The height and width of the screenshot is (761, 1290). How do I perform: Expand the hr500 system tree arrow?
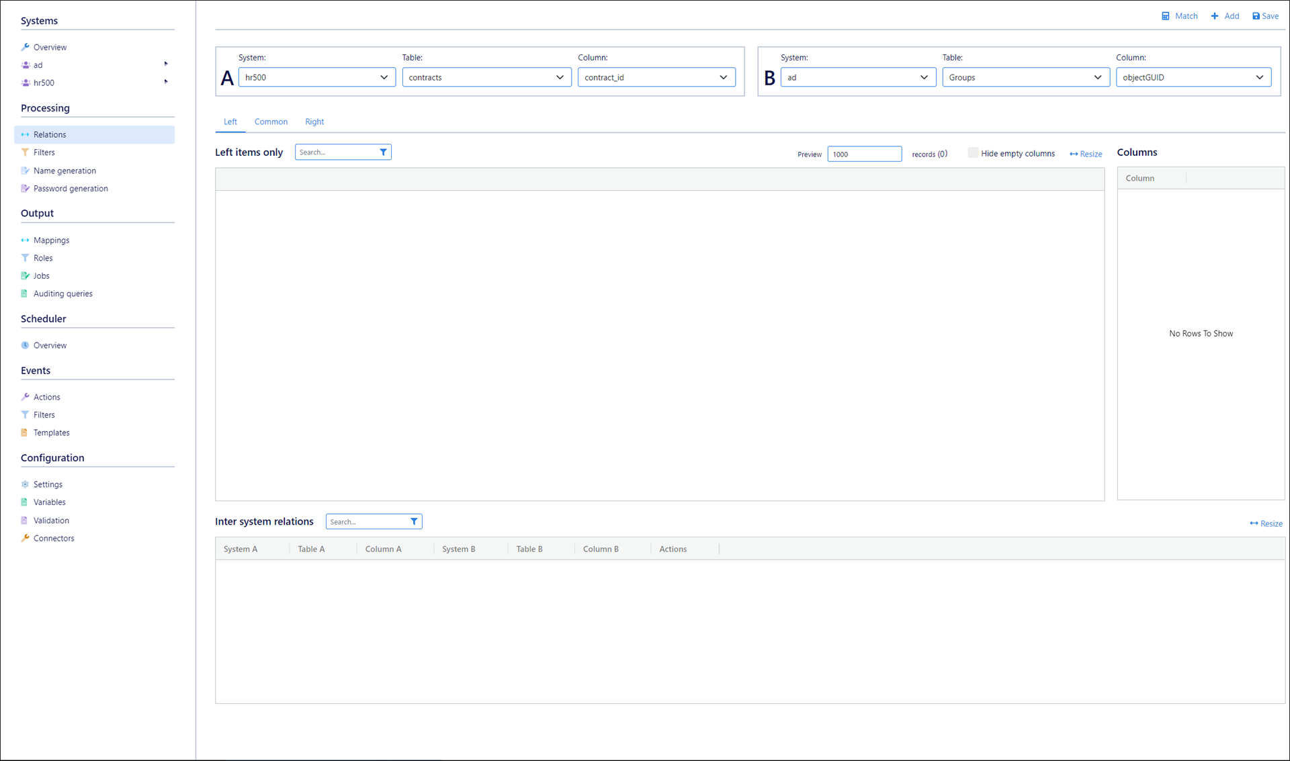[166, 82]
